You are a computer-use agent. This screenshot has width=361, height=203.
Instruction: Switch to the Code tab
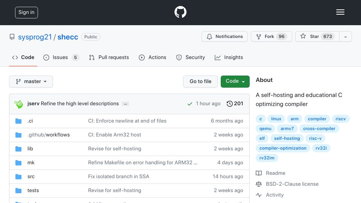23,57
